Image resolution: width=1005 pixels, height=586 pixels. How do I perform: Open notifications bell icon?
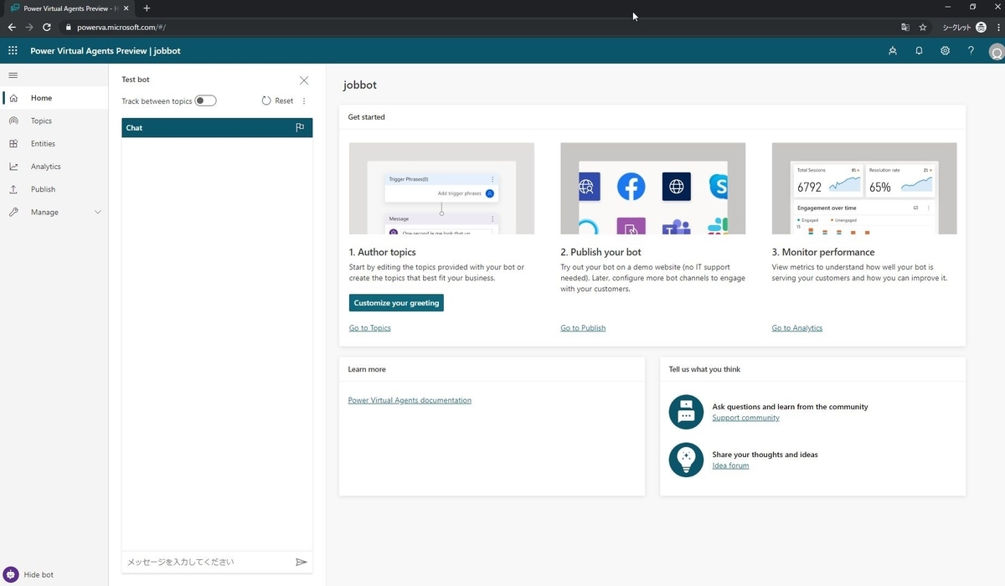[x=919, y=51]
